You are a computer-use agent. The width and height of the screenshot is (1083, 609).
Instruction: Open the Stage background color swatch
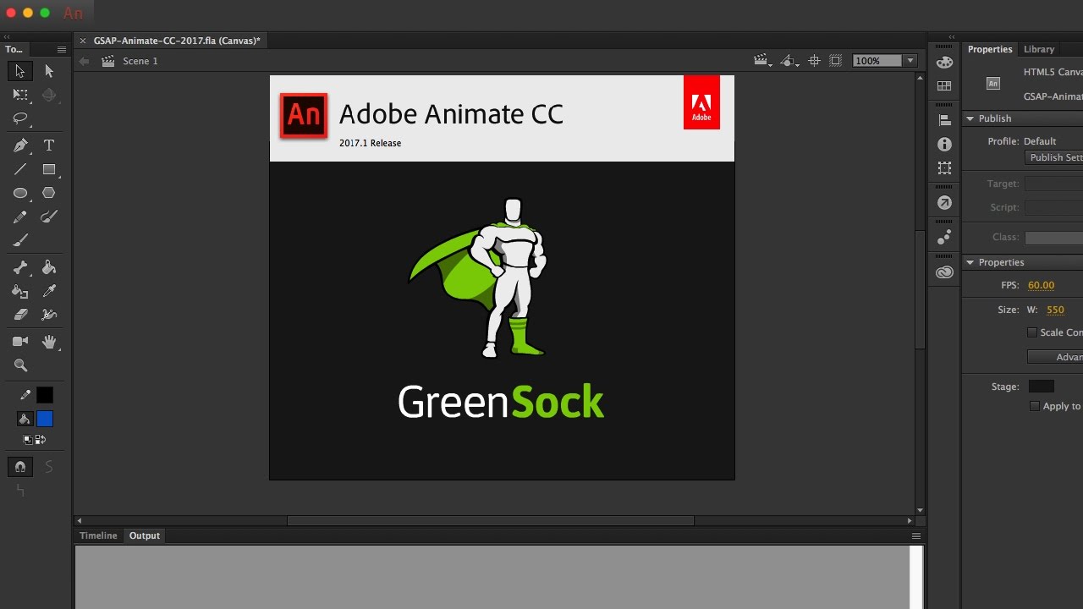click(1042, 387)
